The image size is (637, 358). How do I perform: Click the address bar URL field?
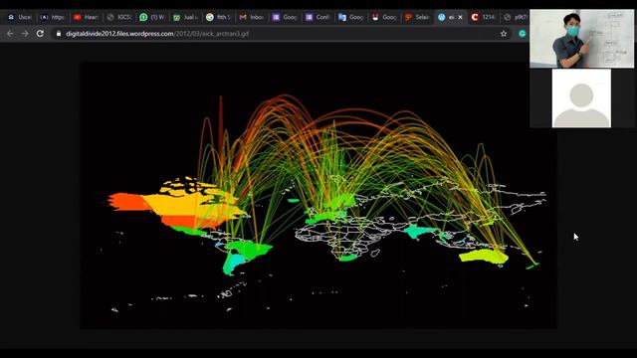pos(281,34)
